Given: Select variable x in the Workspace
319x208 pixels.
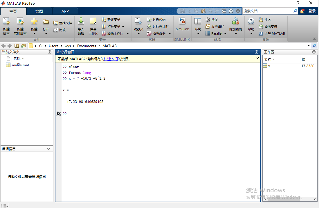Looking at the screenshot, I should coord(269,66).
